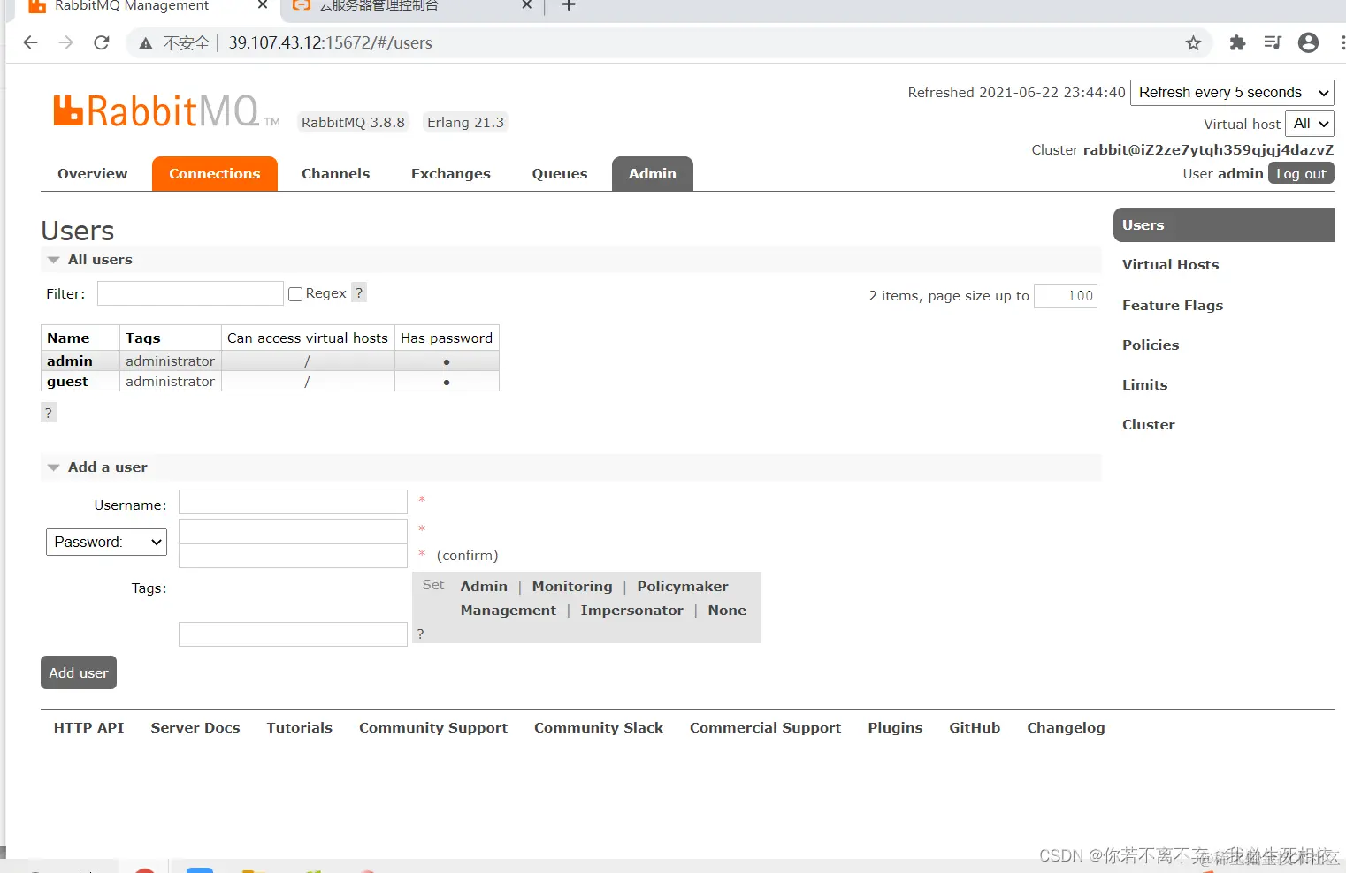Open the Community Slack footer link
The image size is (1346, 873).
pyautogui.click(x=599, y=728)
